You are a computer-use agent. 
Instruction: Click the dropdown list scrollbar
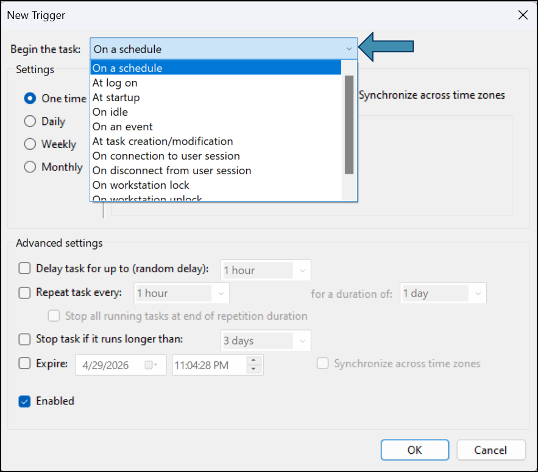click(349, 124)
